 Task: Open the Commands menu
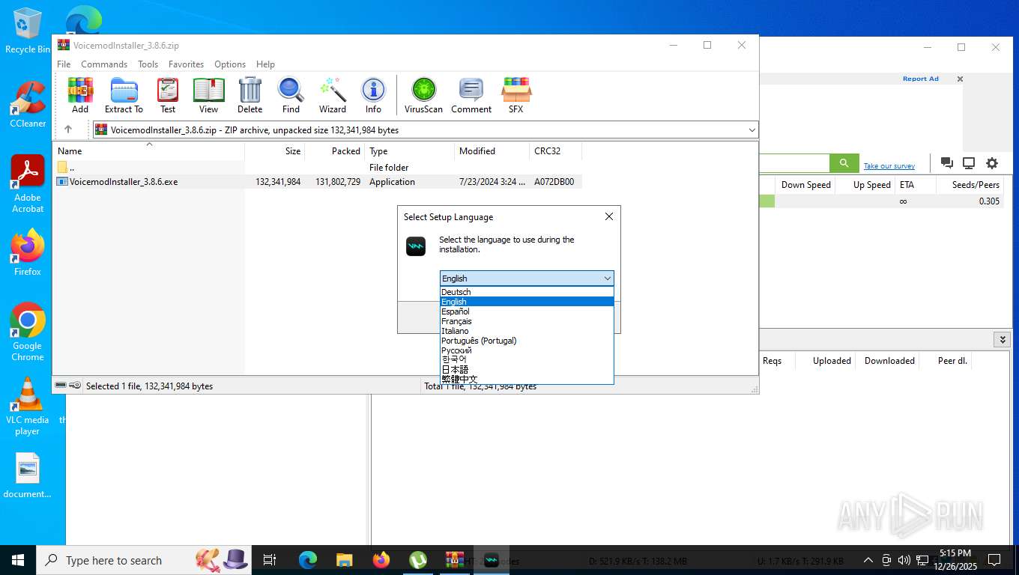pos(104,64)
